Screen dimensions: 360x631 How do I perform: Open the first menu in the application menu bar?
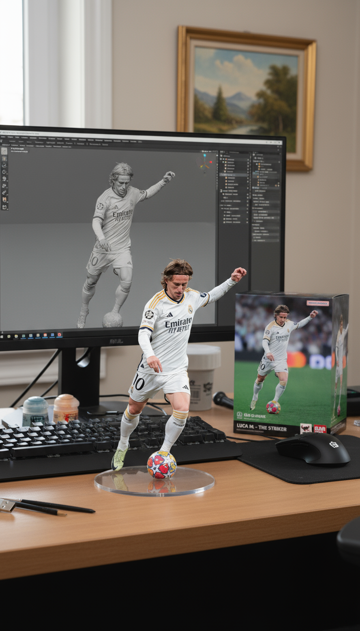pyautogui.click(x=3, y=137)
